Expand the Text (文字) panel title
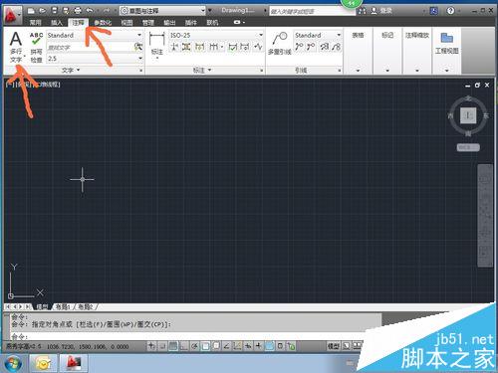The height and width of the screenshot is (373, 498). click(71, 70)
